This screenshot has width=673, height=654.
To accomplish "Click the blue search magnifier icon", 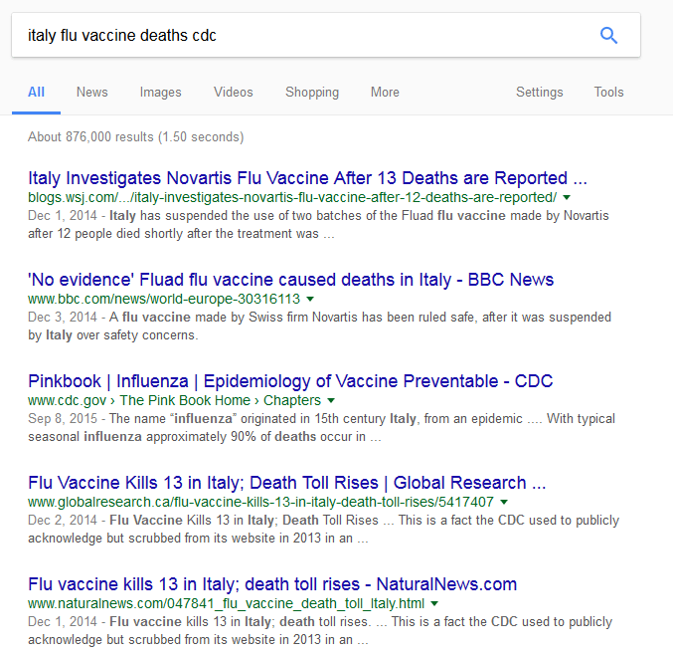I will (608, 36).
